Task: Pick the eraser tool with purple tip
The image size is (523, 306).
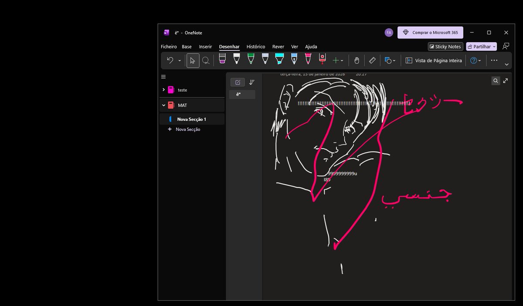Action: tap(222, 59)
